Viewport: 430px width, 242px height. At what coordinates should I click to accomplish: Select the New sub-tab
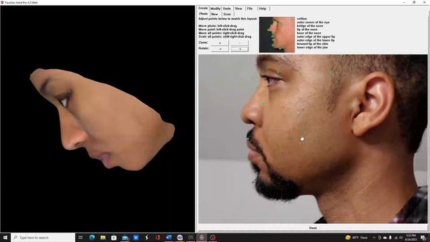coord(215,14)
